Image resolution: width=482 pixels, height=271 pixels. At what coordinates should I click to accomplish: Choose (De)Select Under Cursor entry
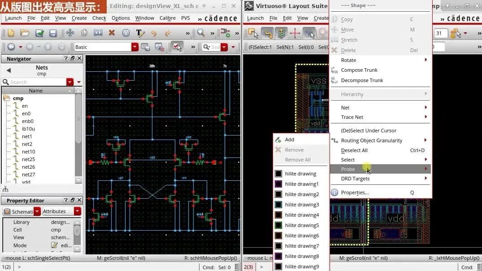[x=381, y=131]
